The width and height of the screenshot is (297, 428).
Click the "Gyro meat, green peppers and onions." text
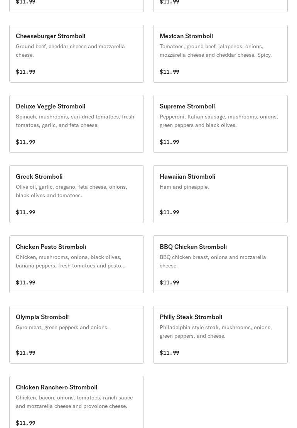(62, 327)
